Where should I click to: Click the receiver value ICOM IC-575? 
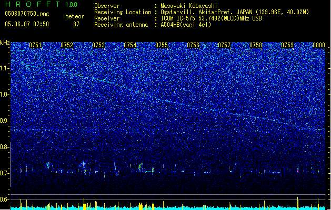[178, 18]
